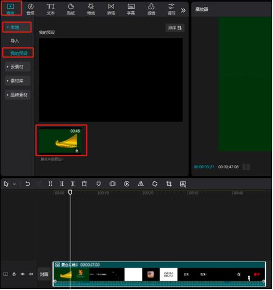Click the right volume keyframe handle of clip
The width and height of the screenshot is (273, 290).
click(264, 281)
